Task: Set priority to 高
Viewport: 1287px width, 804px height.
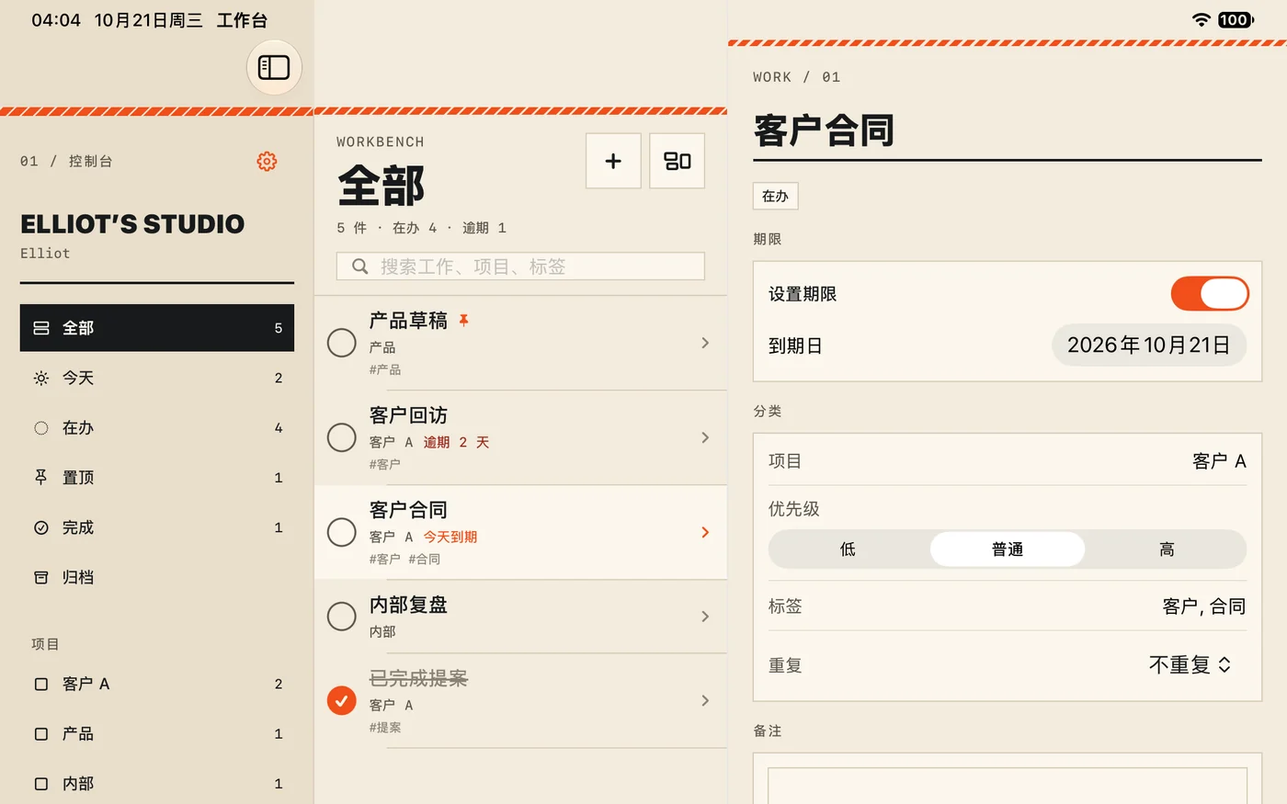Action: (1167, 549)
